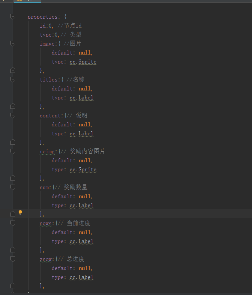Image resolution: width=252 pixels, height=295 pixels.
Task: Click the '//节点id' comment
Action: [70, 26]
